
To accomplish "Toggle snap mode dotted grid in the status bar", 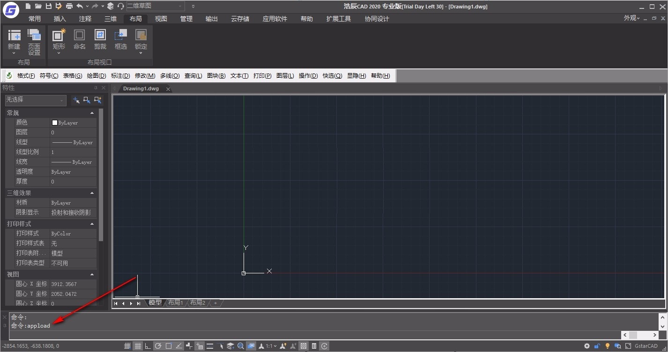I will coord(127,346).
